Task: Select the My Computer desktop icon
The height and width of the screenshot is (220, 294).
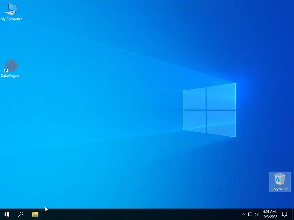Action: coord(11,12)
